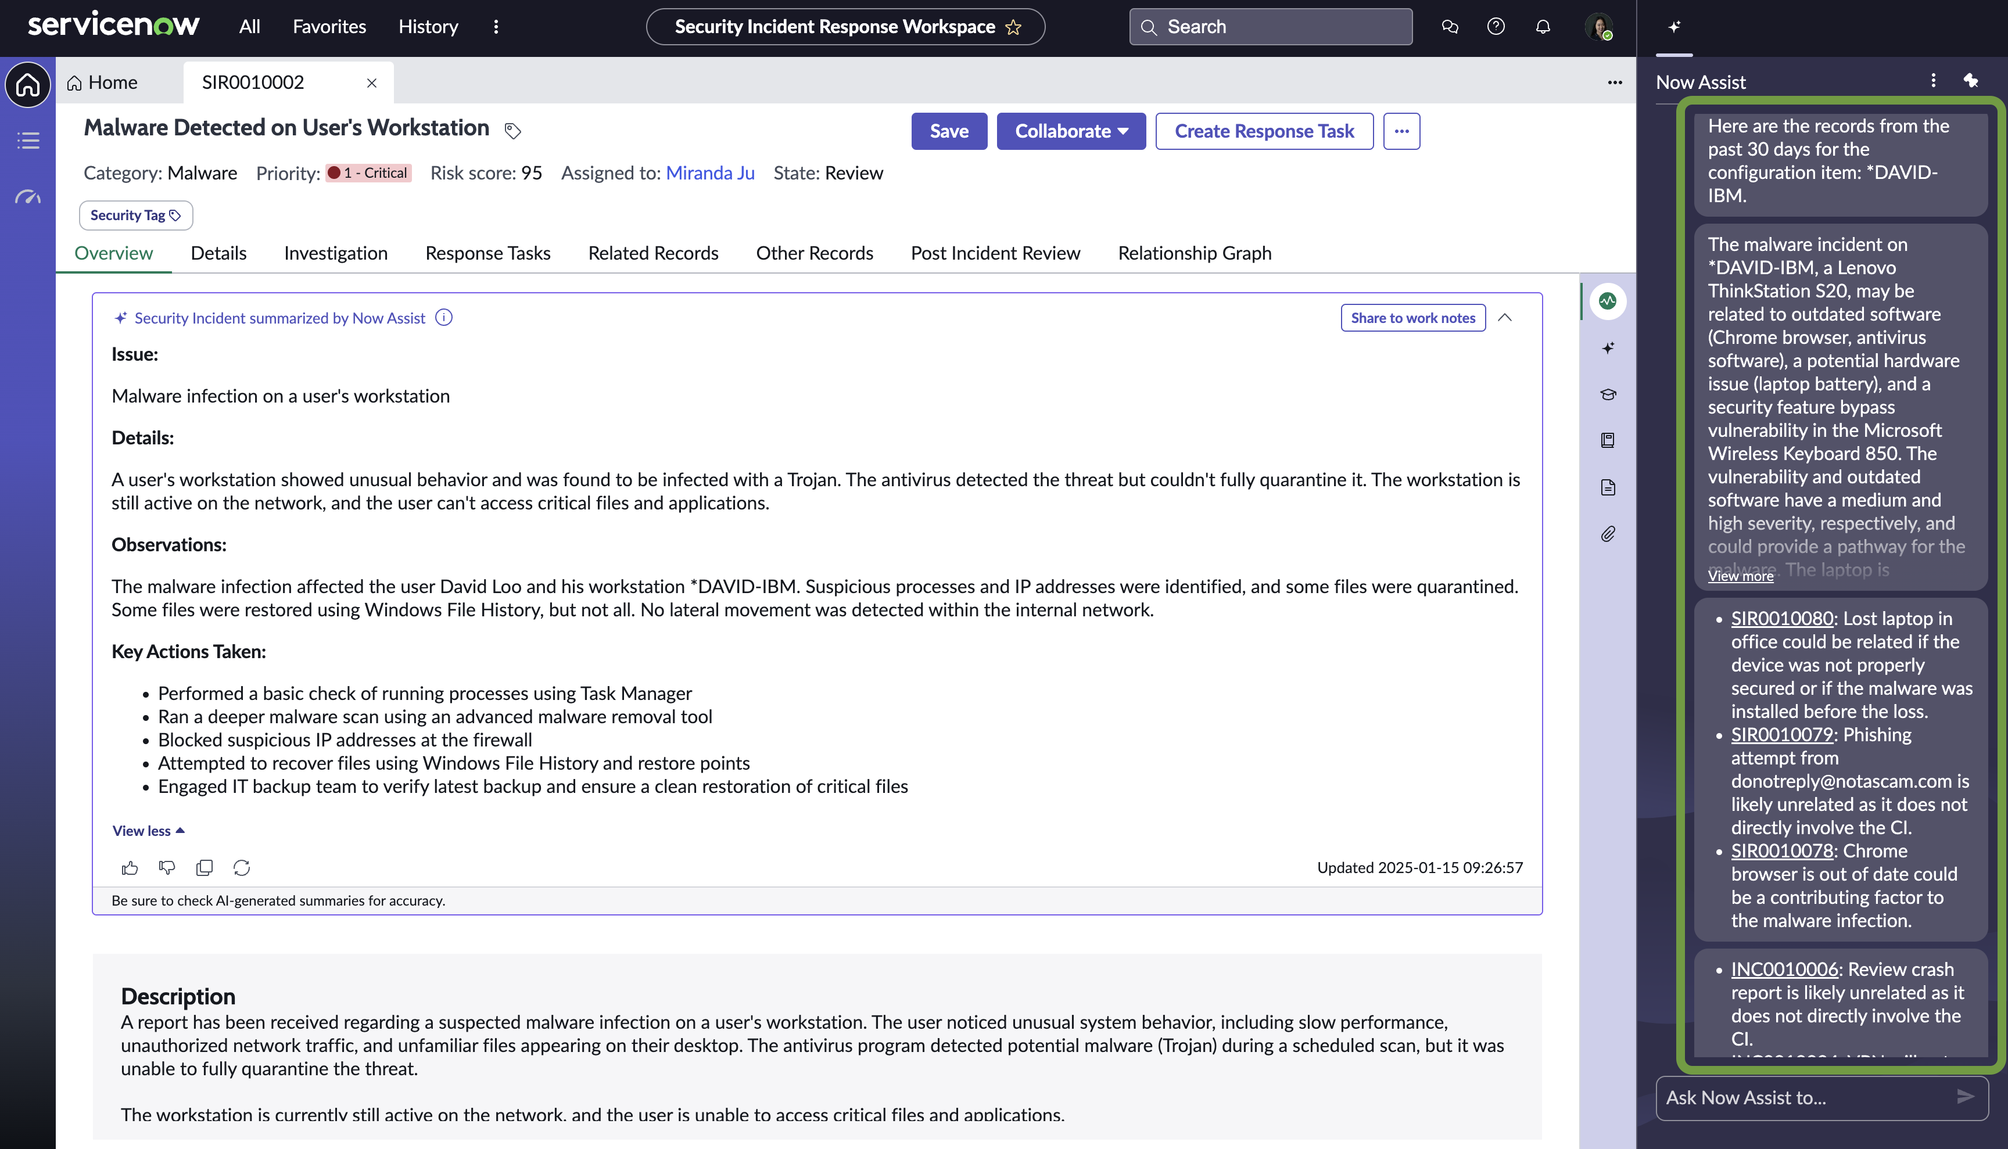The height and width of the screenshot is (1149, 2008).
Task: Open the document icon in side rail
Action: pos(1608,488)
